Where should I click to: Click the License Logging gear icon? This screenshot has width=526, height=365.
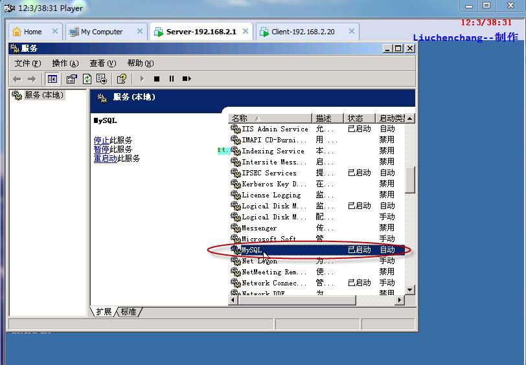click(236, 195)
